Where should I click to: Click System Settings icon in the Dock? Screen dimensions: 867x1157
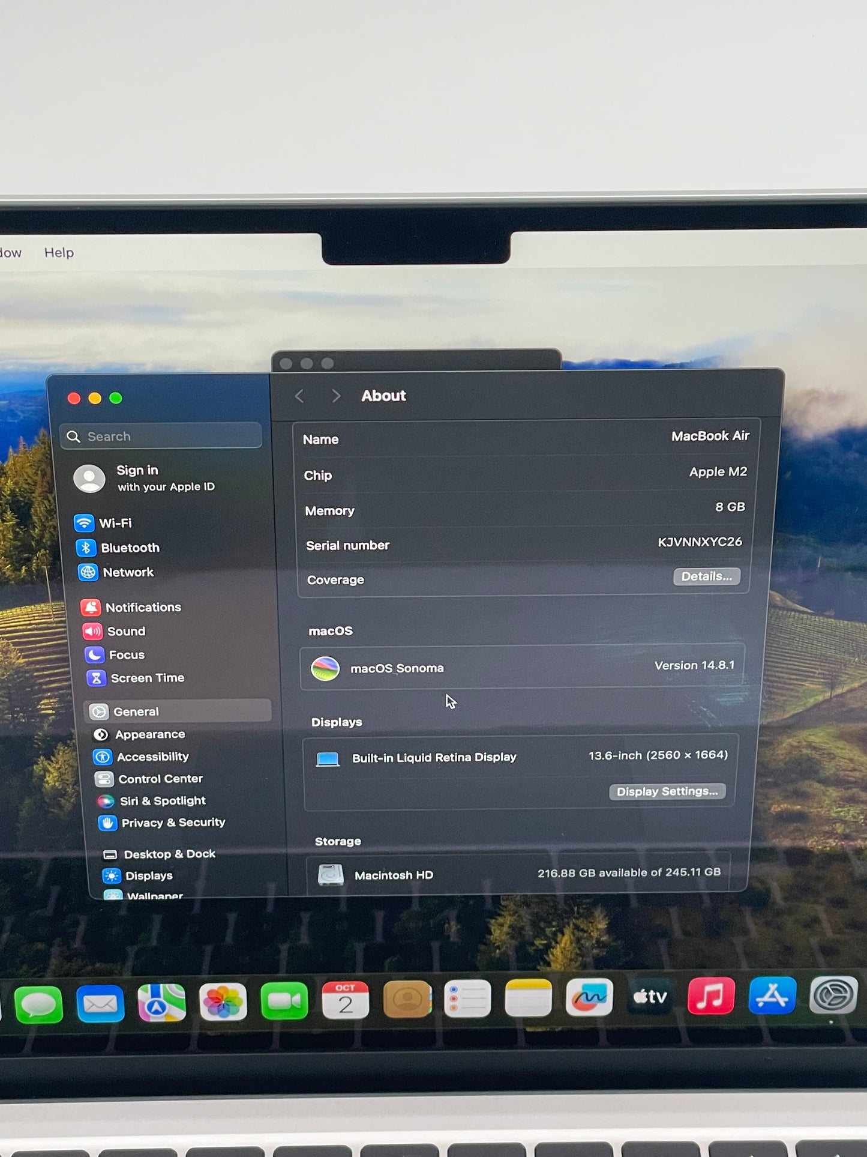(834, 995)
